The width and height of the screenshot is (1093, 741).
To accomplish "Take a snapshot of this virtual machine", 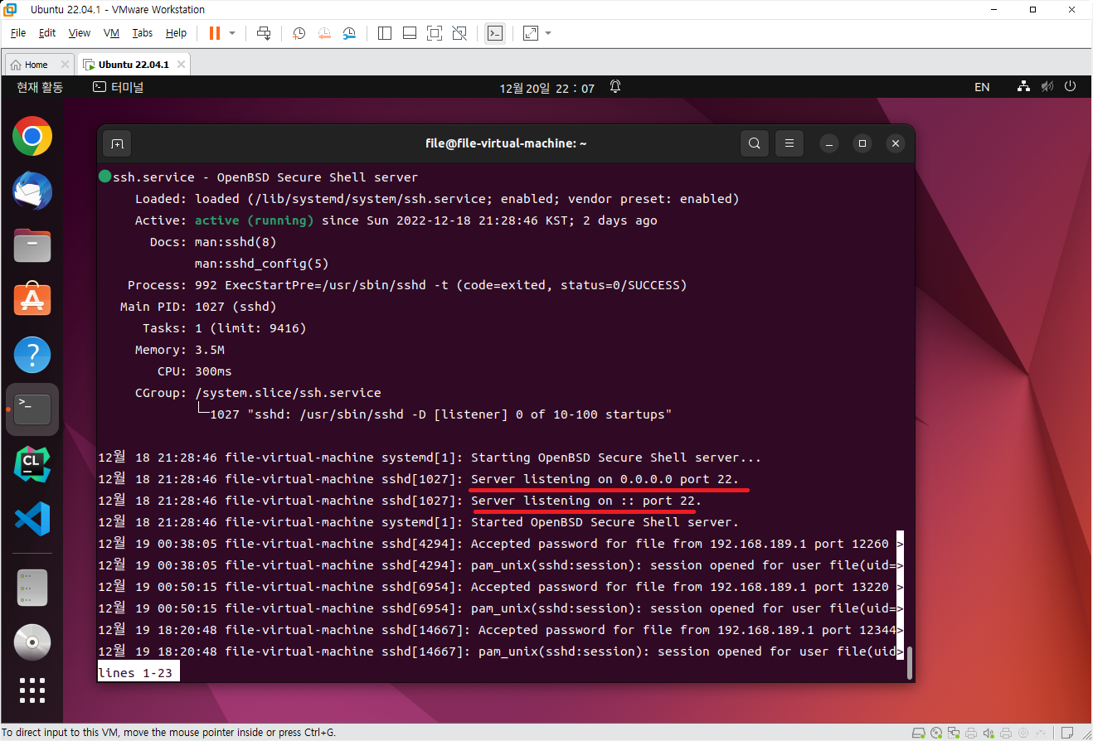I will pos(299,33).
